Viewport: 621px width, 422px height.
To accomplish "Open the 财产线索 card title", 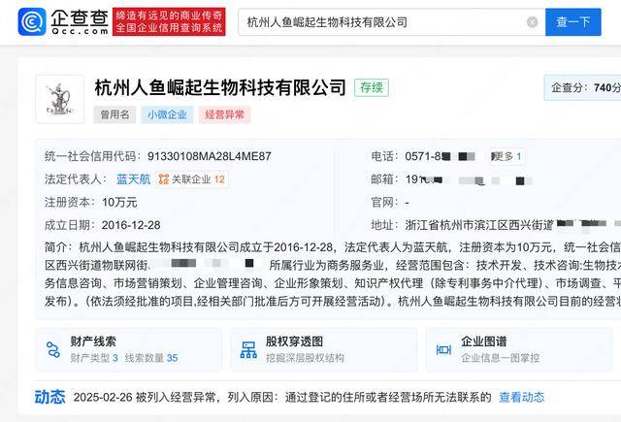I will pos(93,341).
